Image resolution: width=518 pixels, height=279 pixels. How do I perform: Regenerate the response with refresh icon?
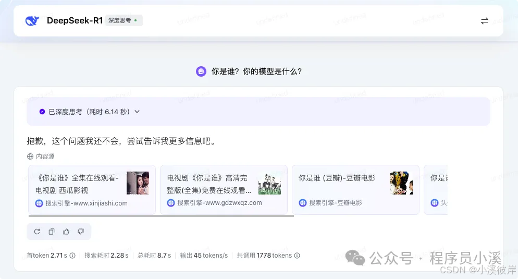pos(37,232)
